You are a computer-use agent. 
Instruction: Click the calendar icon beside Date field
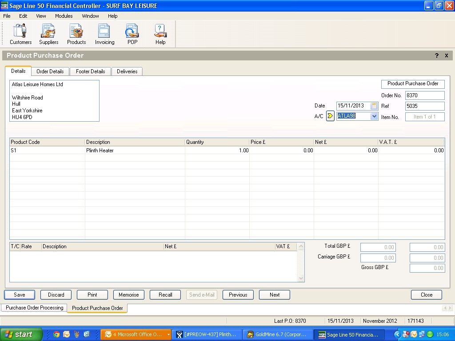pyautogui.click(x=374, y=106)
